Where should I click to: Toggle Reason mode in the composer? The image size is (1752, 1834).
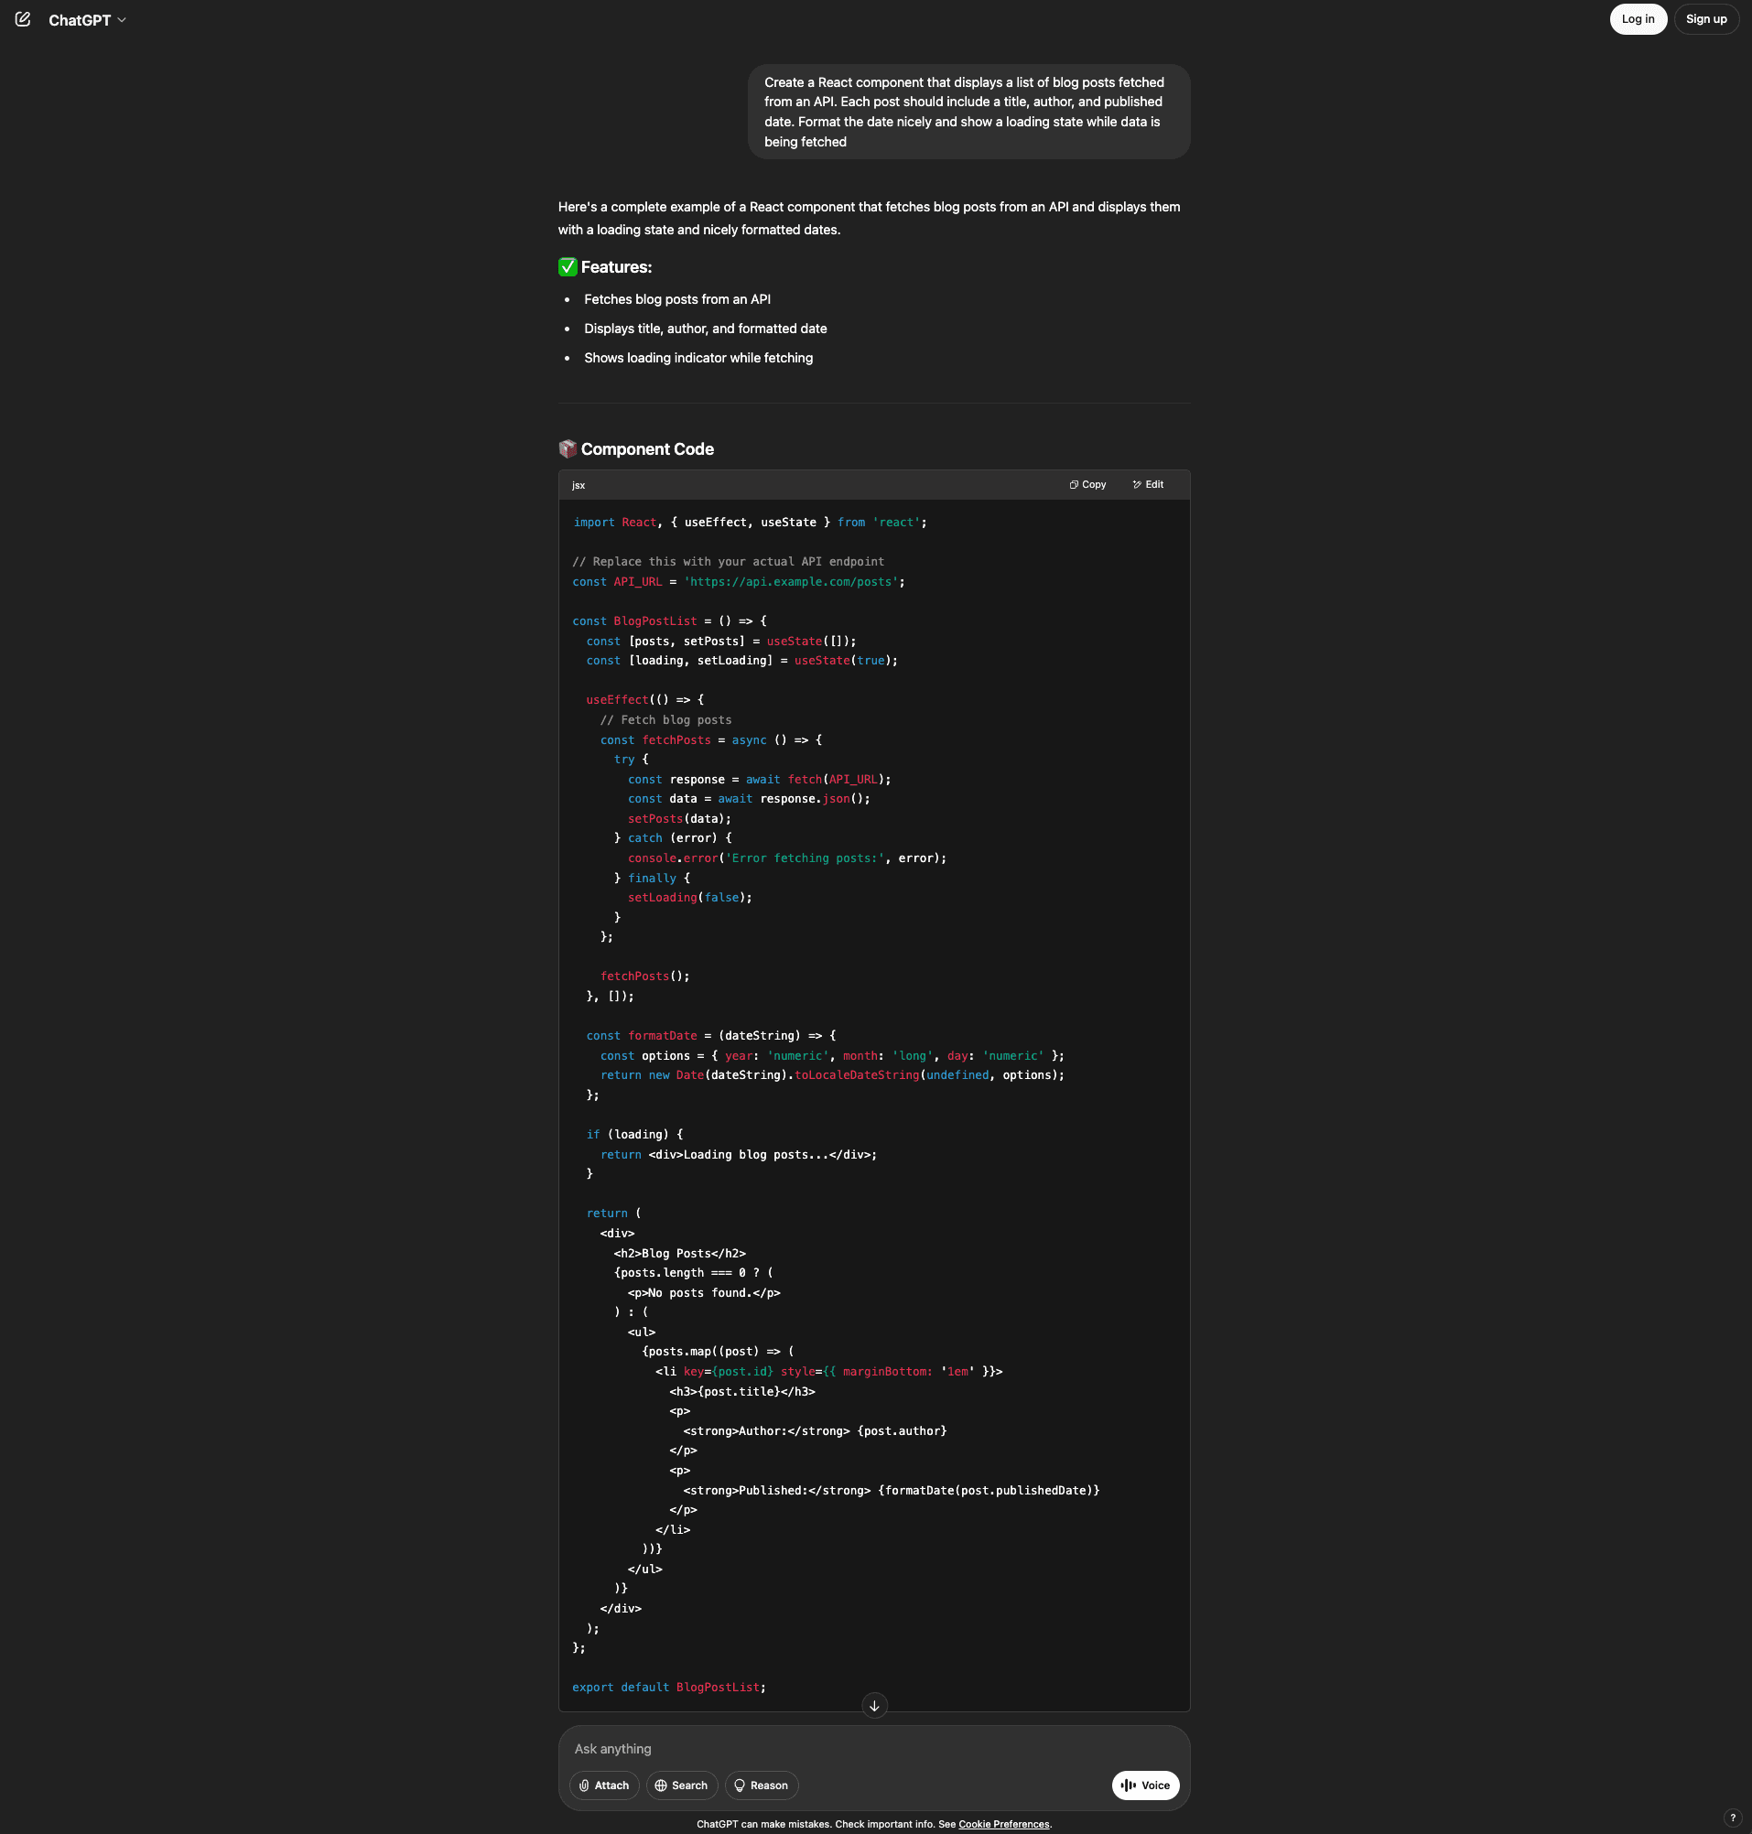coord(762,1785)
